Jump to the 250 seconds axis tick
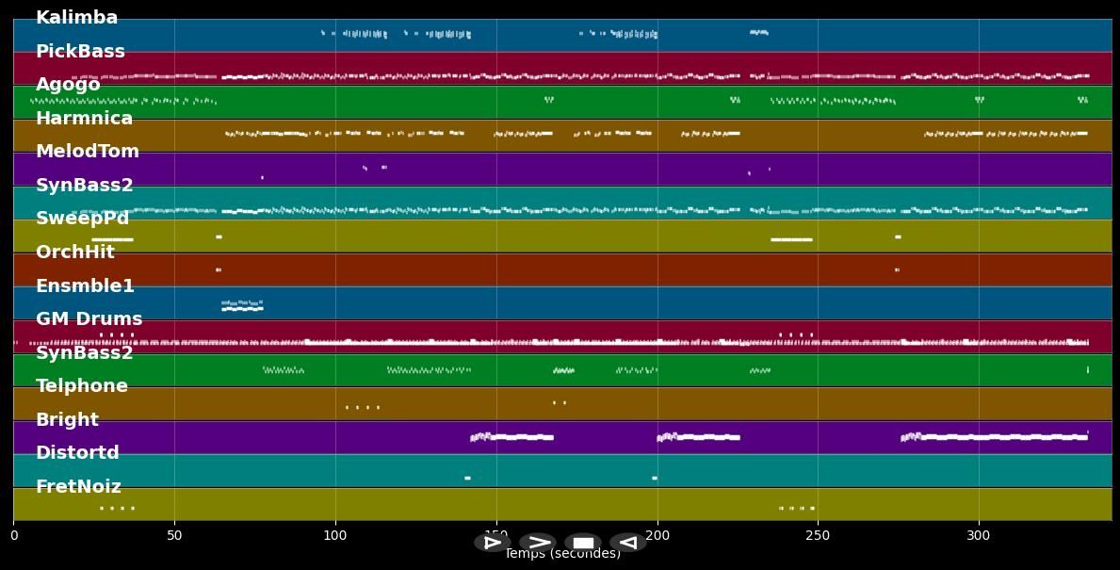 (x=818, y=536)
